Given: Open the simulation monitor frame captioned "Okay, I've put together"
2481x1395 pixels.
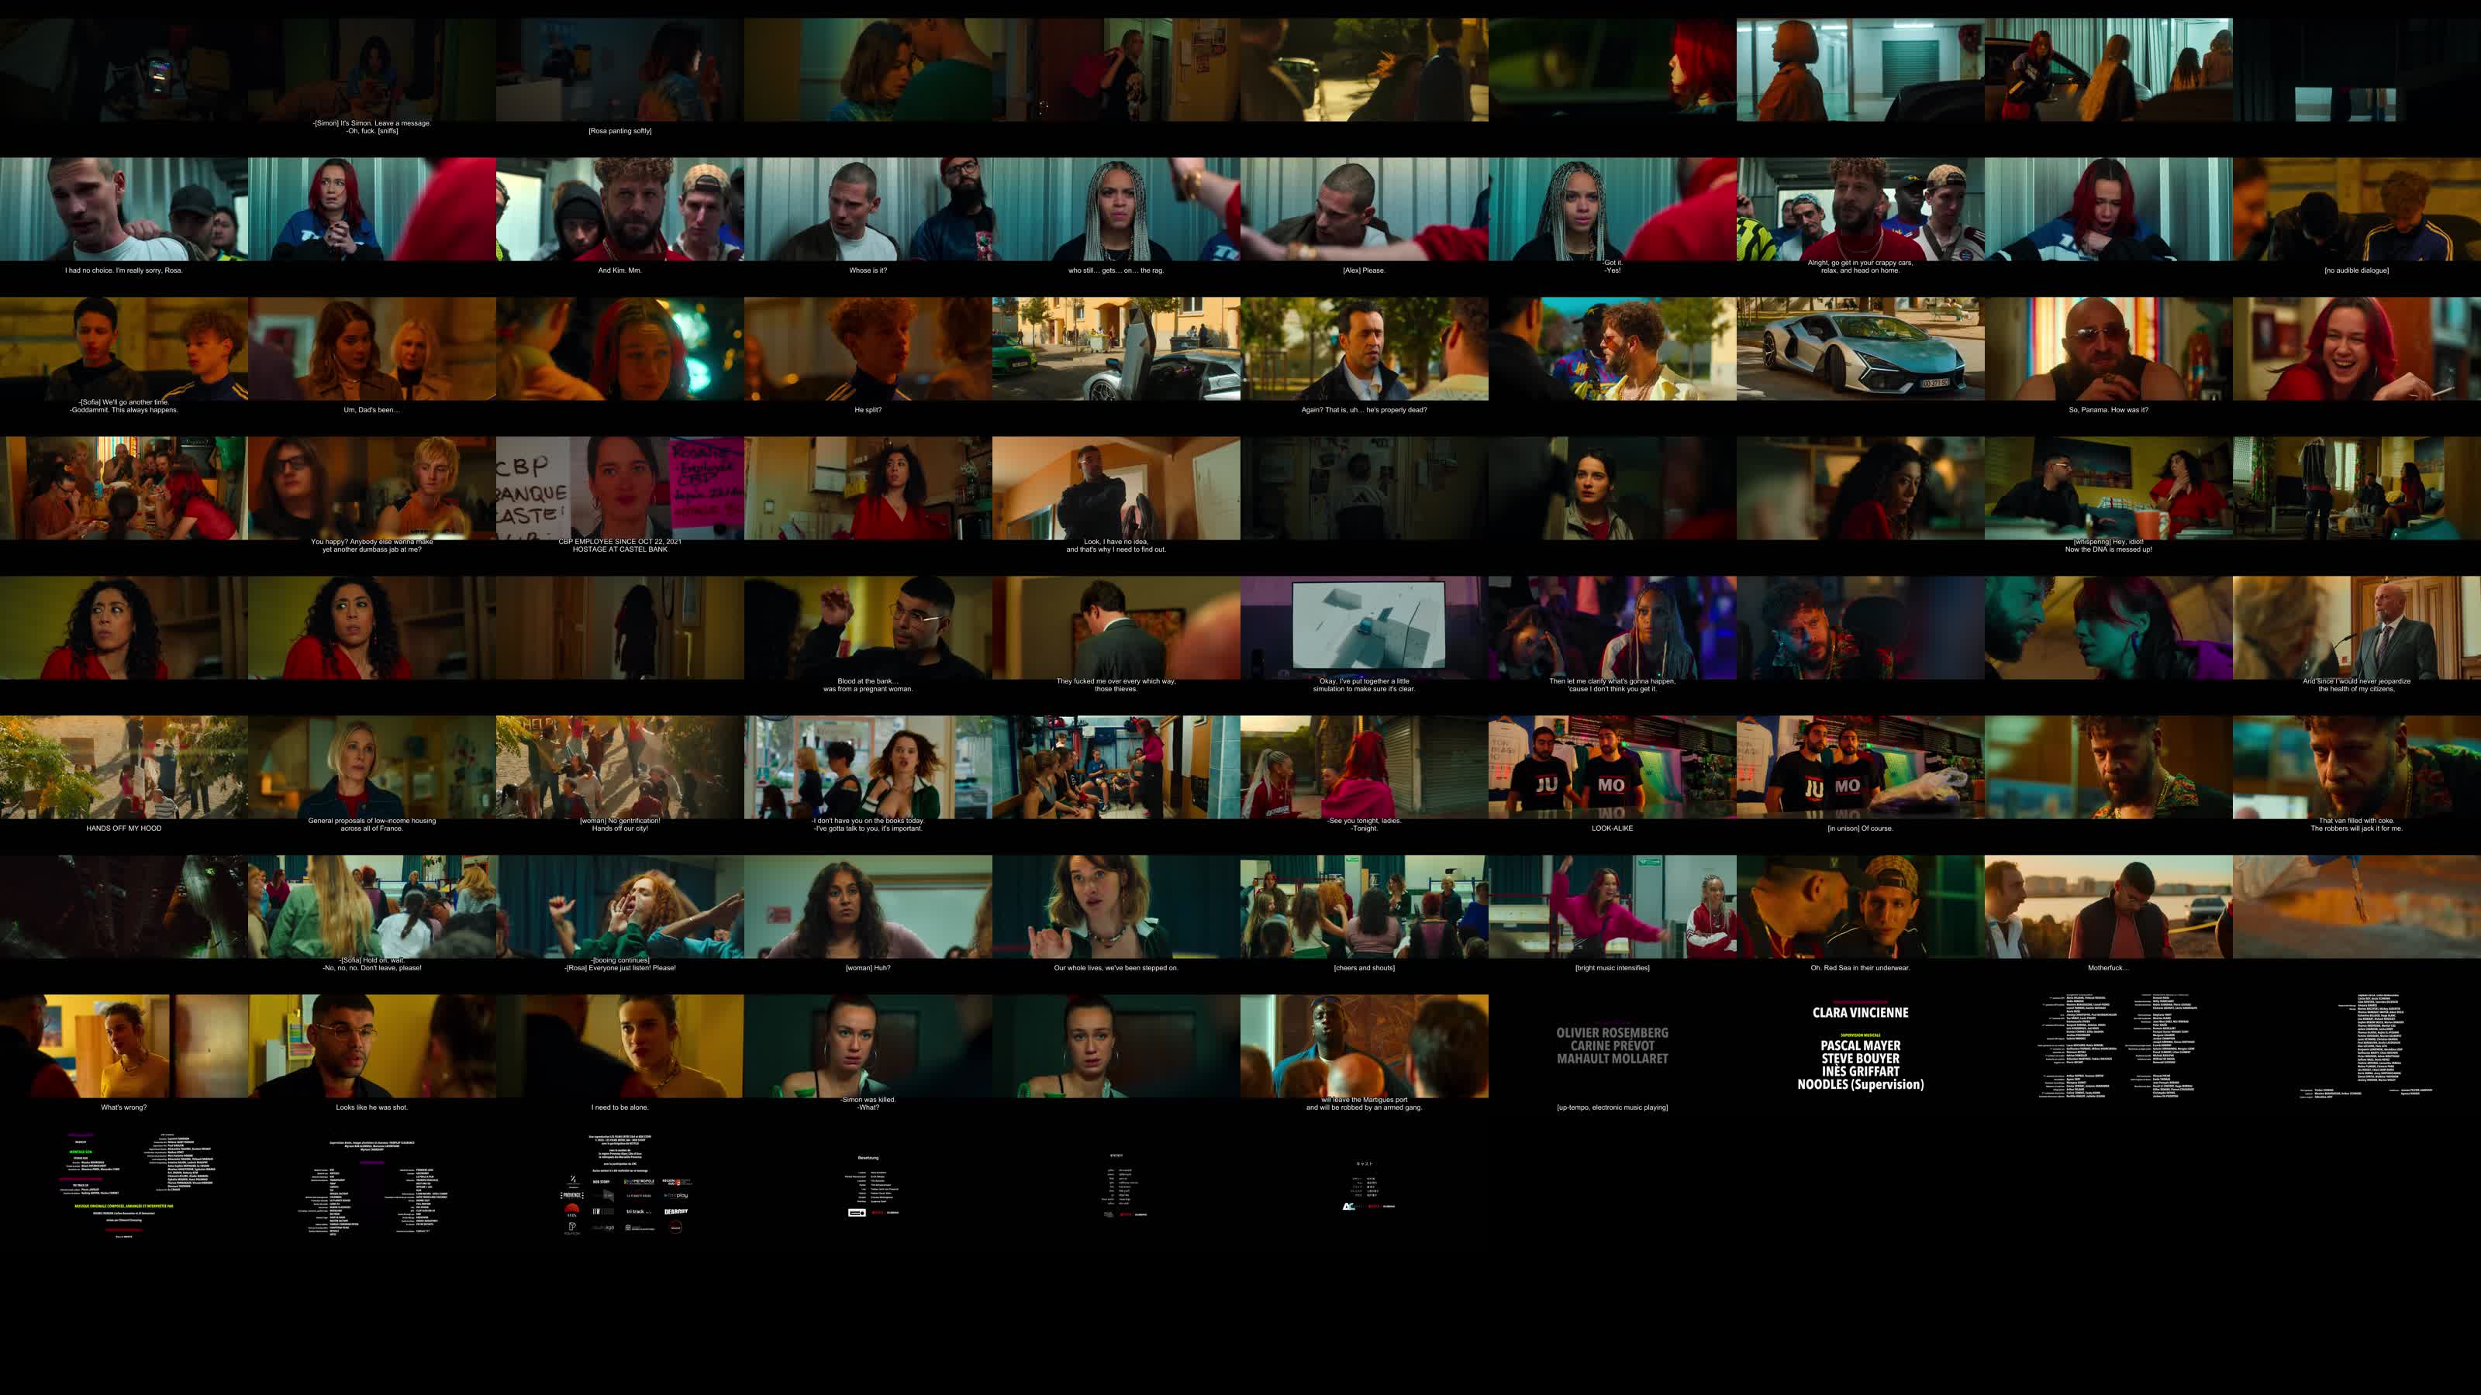Looking at the screenshot, I should tap(1364, 628).
